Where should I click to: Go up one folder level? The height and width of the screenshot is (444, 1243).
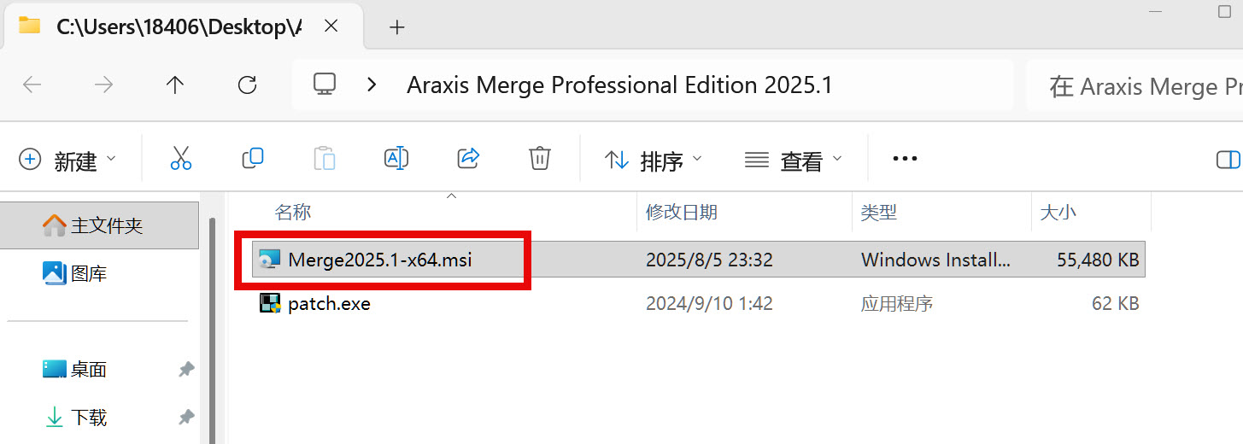point(175,85)
